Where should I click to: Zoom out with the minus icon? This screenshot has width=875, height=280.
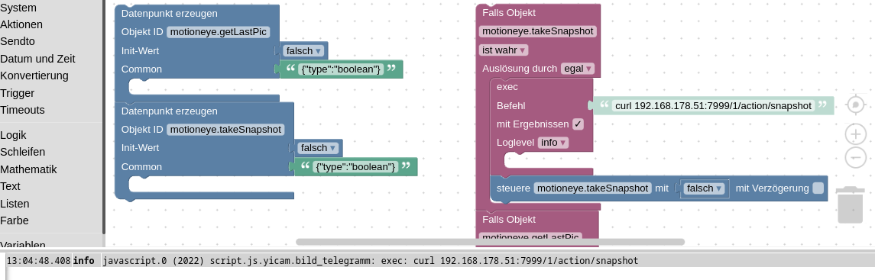click(855, 157)
